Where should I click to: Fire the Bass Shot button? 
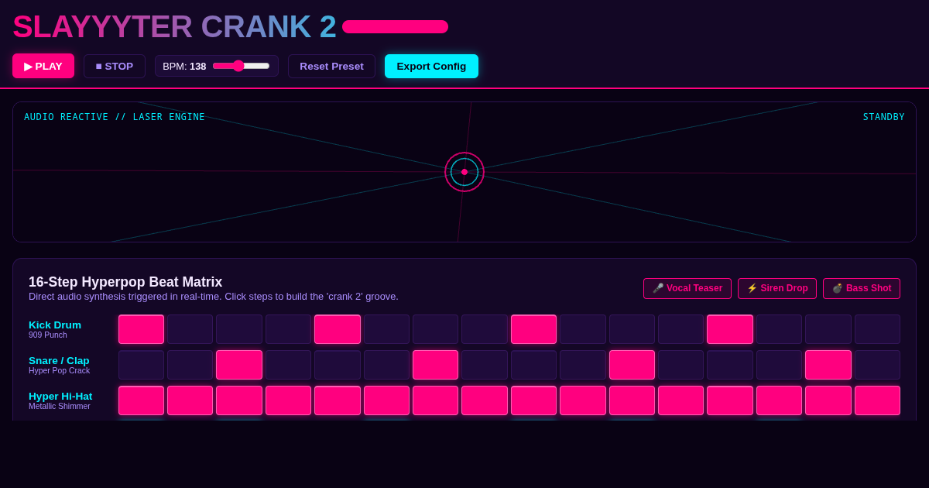(862, 288)
